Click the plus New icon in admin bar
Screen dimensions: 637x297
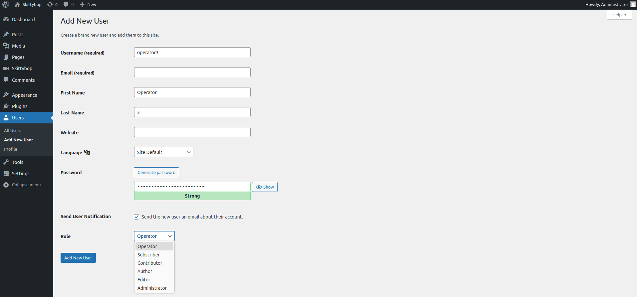[x=82, y=4]
